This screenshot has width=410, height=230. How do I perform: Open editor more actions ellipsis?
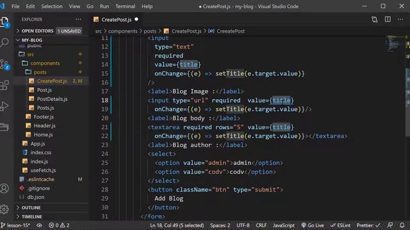tap(400, 19)
